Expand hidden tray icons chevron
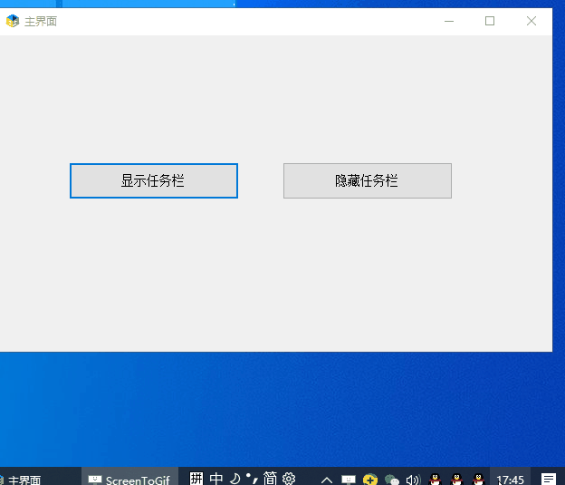 (x=327, y=480)
